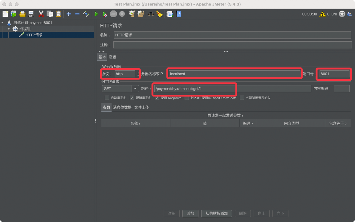This screenshot has height=222, width=355.
Task: Click the 值 column header
Action: 205,123
